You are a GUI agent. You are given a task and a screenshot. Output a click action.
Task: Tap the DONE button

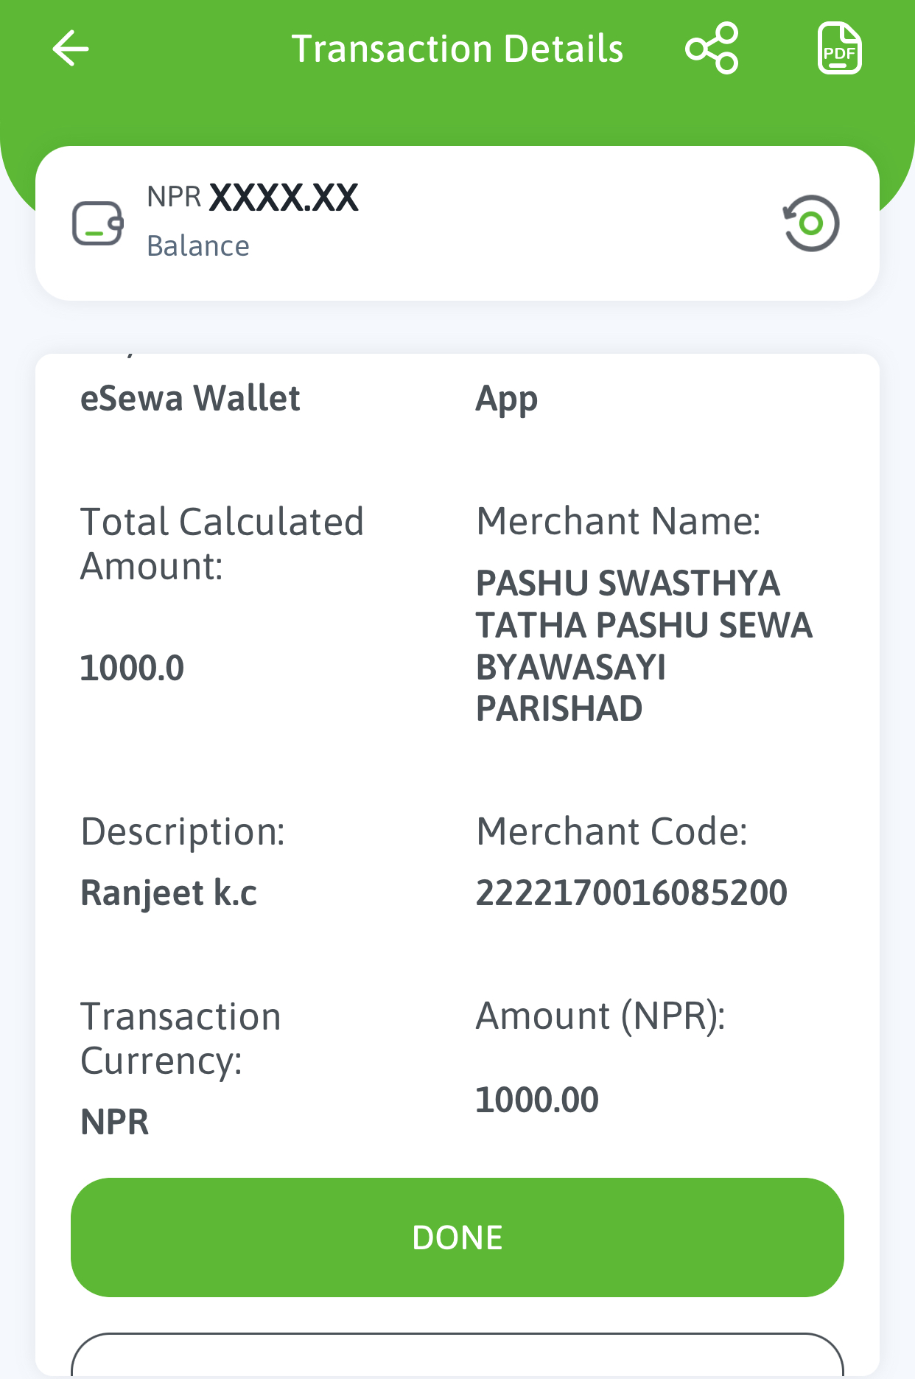tap(458, 1237)
